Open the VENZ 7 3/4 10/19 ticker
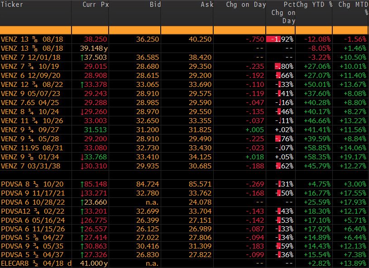The image size is (369, 268). click(x=30, y=67)
